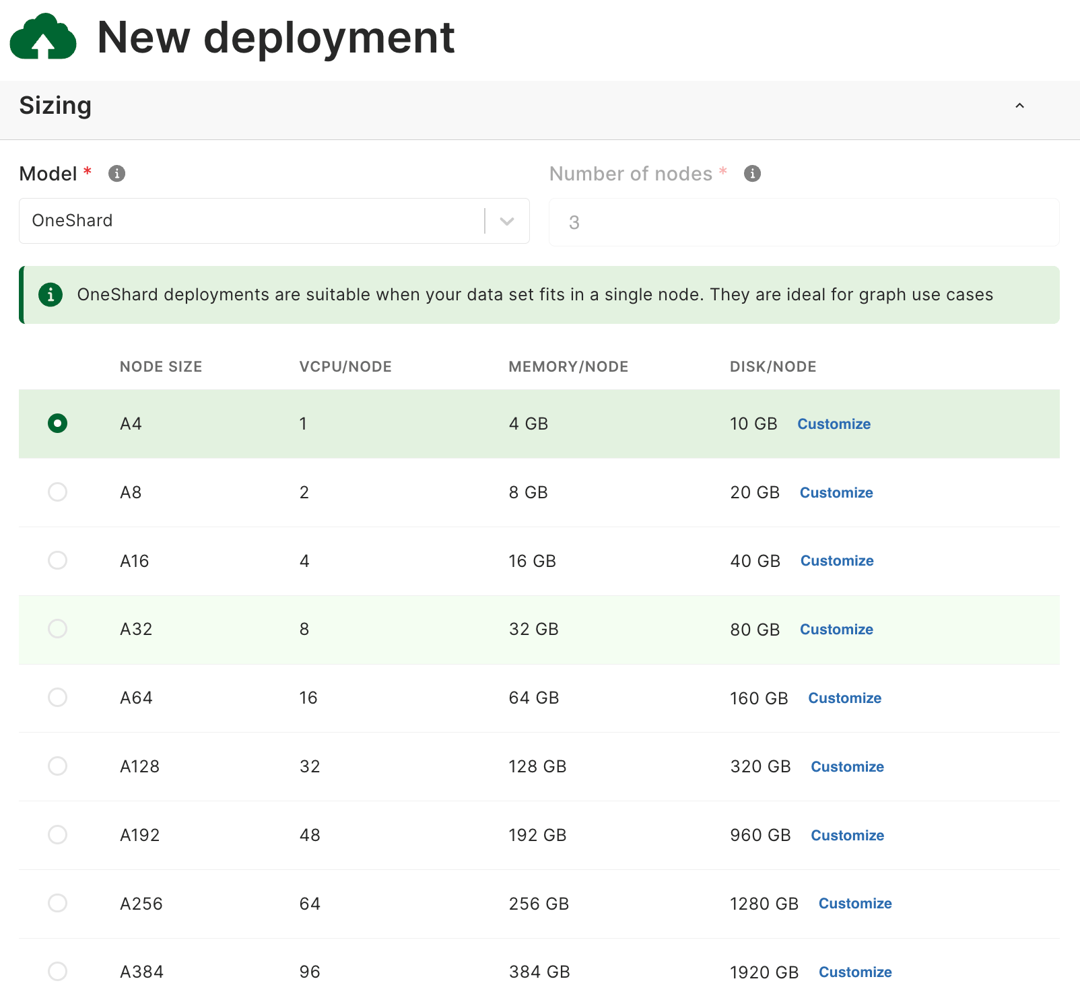
Task: Select the A192 node size radio button
Action: [x=58, y=835]
